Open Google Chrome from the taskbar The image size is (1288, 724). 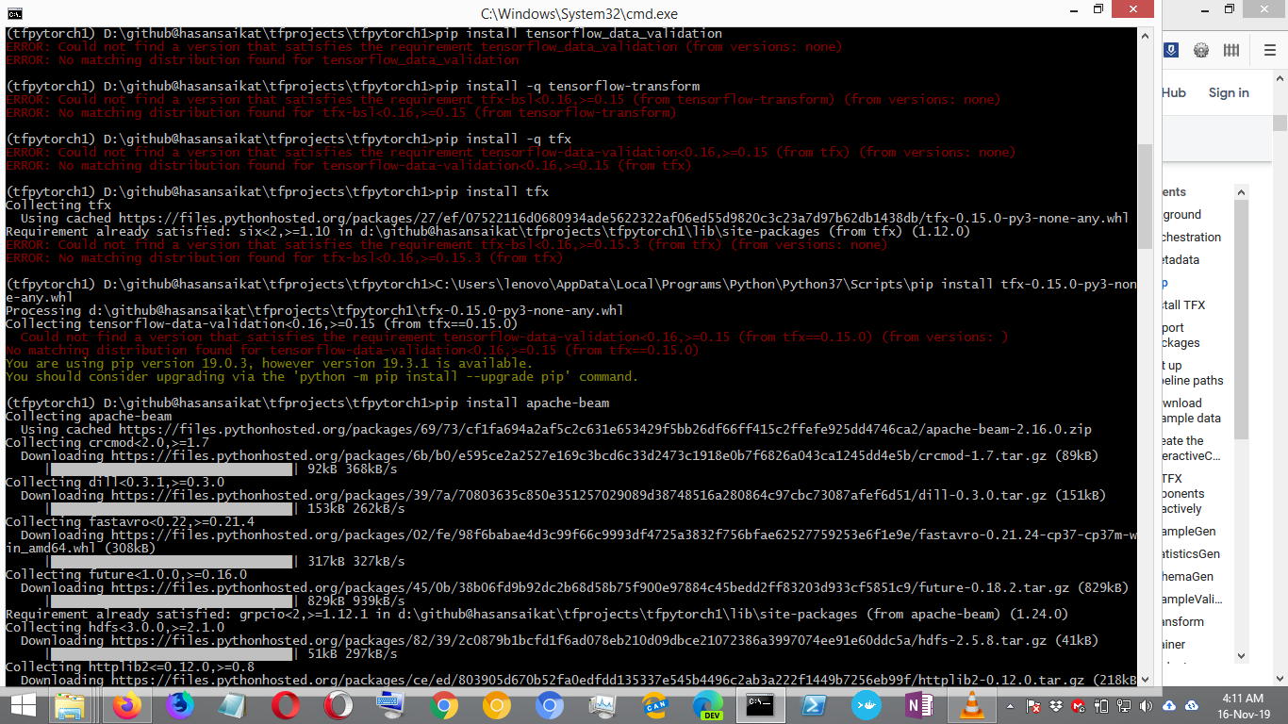[444, 706]
